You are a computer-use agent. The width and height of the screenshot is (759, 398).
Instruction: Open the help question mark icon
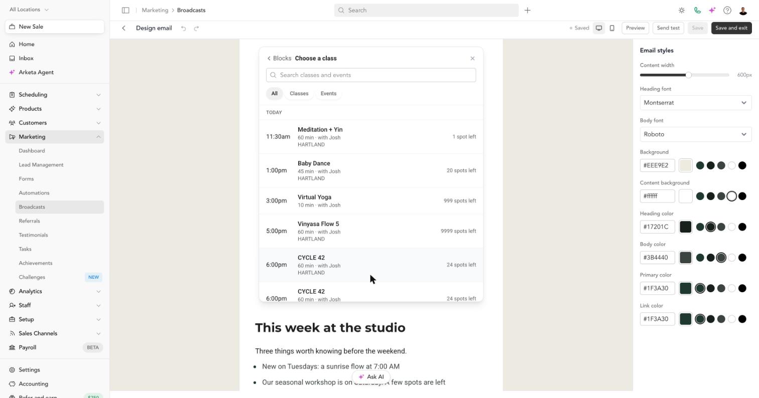point(727,10)
